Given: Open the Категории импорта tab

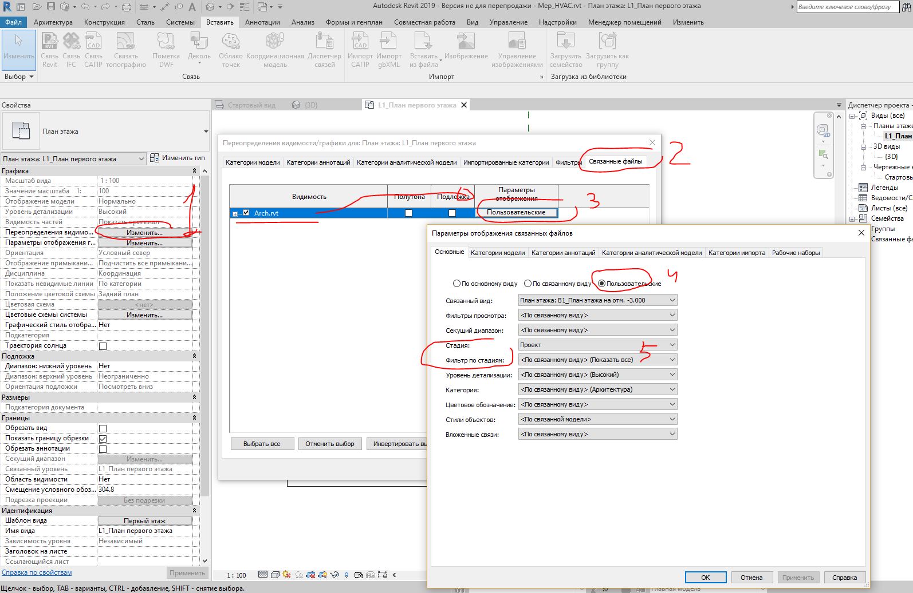Looking at the screenshot, I should 737,253.
